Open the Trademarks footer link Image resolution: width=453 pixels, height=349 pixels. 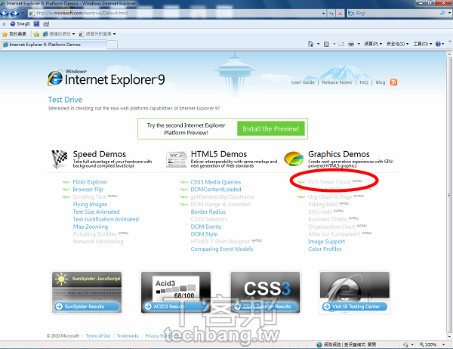[128, 335]
